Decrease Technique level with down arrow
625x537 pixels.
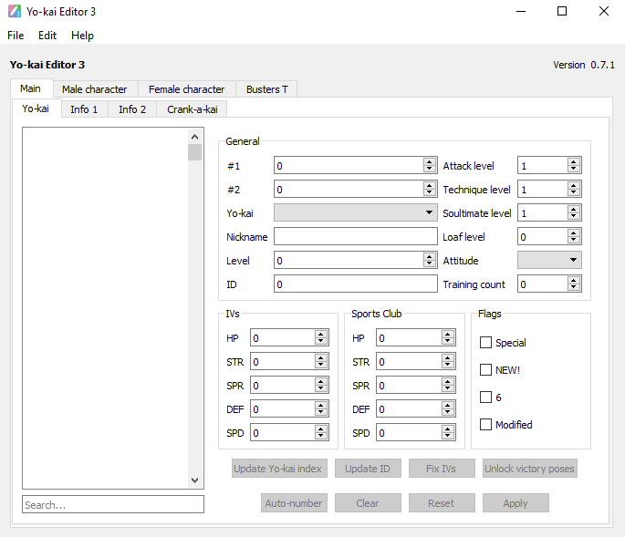[574, 192]
